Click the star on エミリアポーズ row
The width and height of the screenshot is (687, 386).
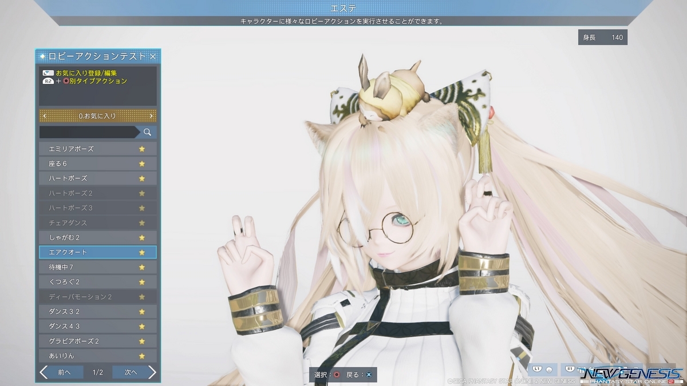[x=142, y=149]
